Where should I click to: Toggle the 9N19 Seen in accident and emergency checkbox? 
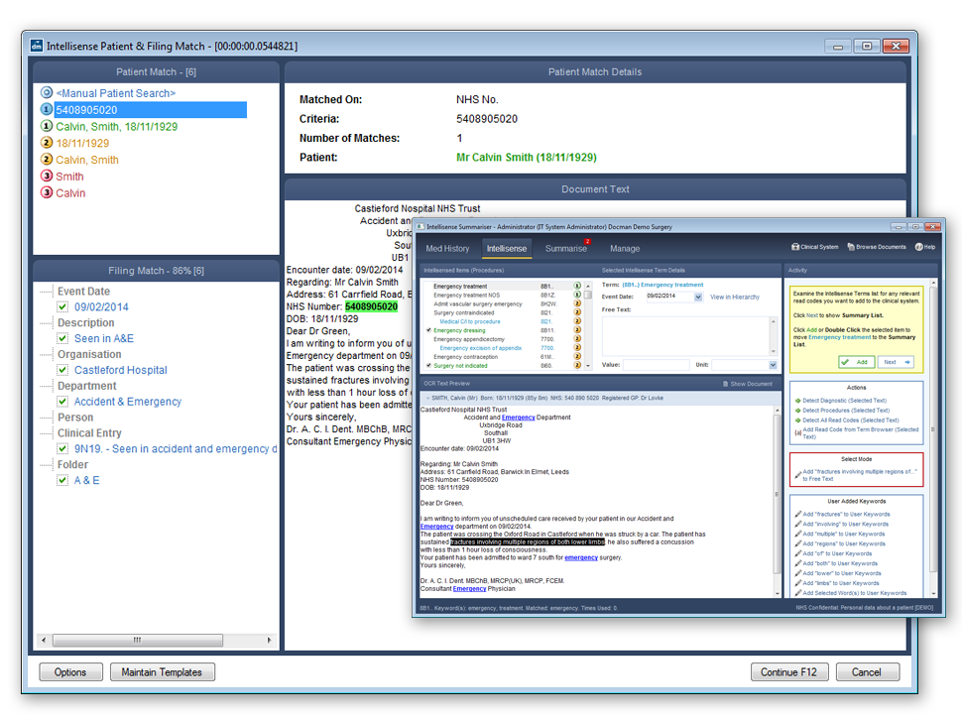[62, 448]
